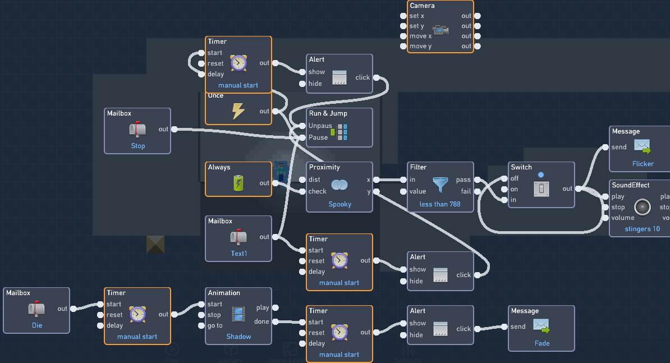The width and height of the screenshot is (670, 363).
Task: Click the Proximity node overlapping circles icon
Action: [x=339, y=185]
